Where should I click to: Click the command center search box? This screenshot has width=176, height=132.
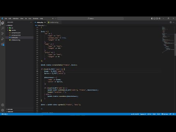(91, 18)
